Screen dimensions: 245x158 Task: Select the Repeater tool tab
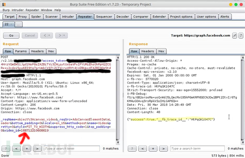tap(85, 17)
